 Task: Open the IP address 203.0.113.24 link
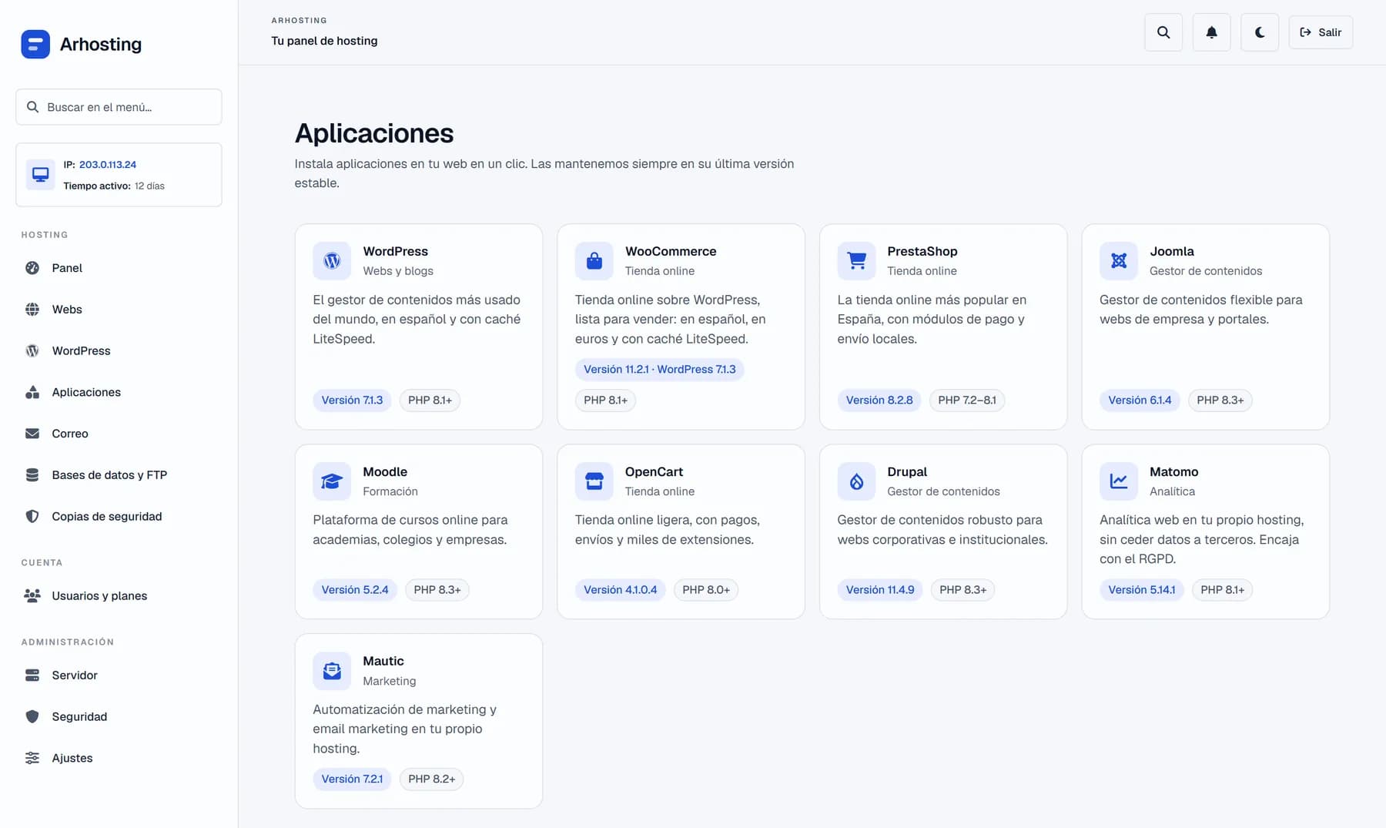tap(108, 165)
